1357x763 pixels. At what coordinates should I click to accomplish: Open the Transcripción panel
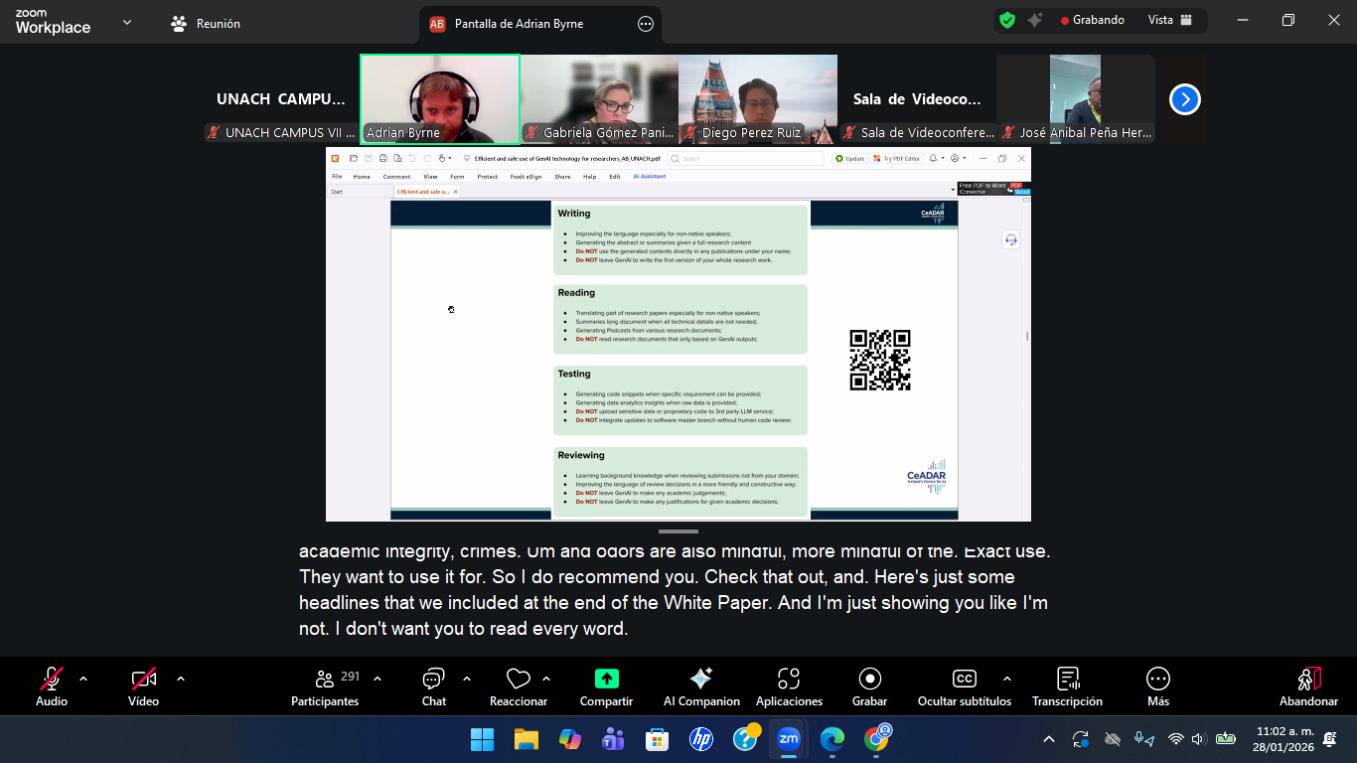point(1067,687)
